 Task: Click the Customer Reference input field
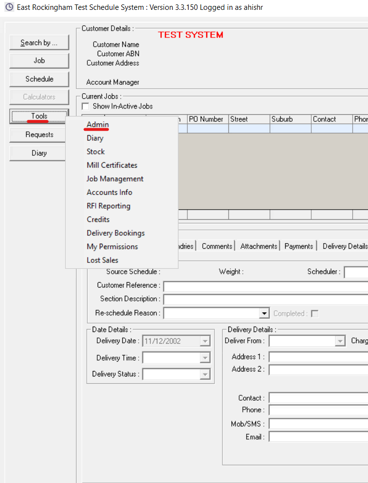(x=266, y=286)
